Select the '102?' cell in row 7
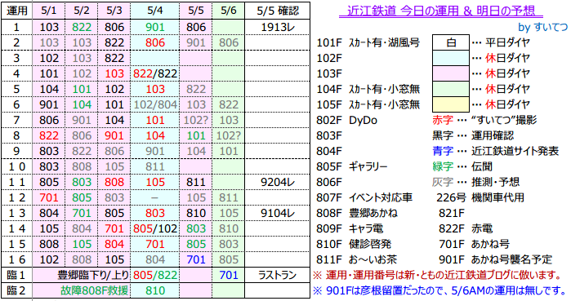The image size is (571, 301). click(196, 121)
